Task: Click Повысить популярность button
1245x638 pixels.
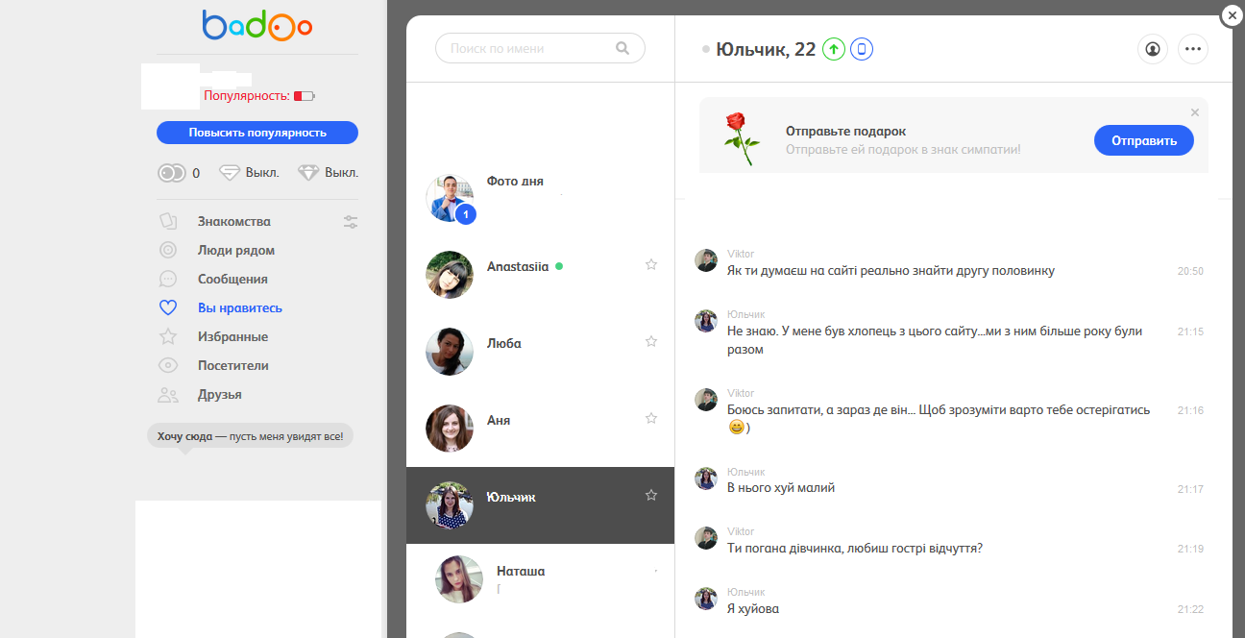Action: pos(257,133)
